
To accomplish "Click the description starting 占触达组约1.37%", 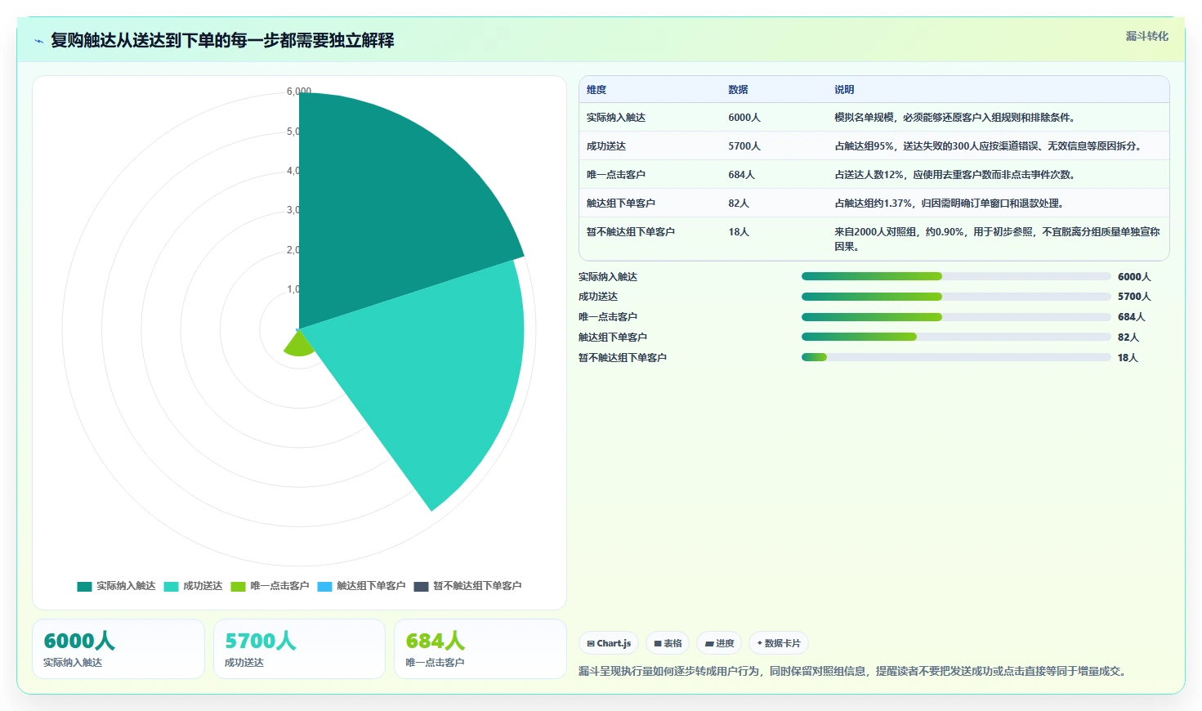I will [x=950, y=203].
